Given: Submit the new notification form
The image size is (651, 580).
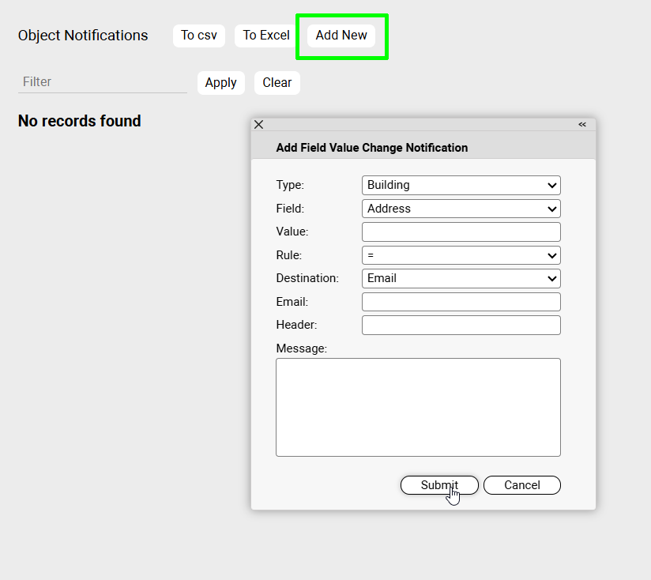Looking at the screenshot, I should point(439,485).
